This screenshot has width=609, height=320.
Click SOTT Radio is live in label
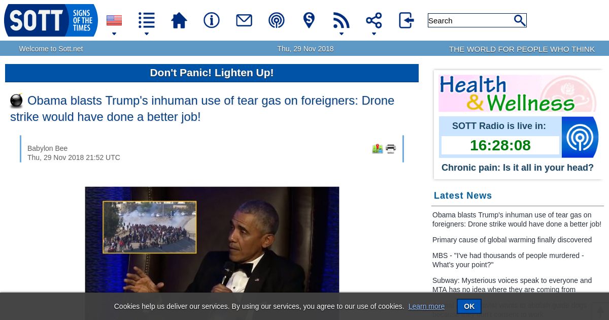[x=499, y=126]
